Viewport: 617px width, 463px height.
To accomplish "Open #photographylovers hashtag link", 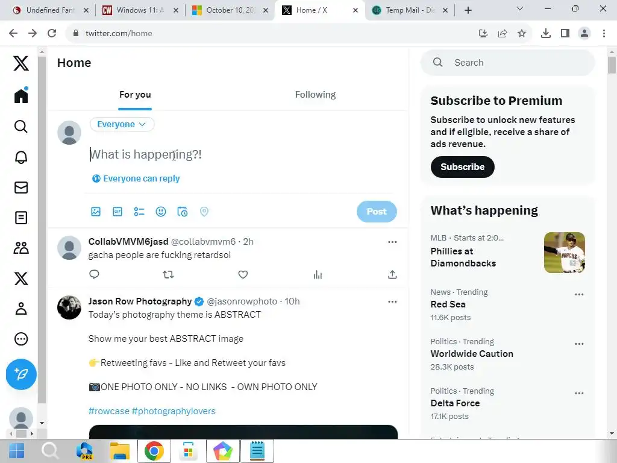I will (x=174, y=411).
